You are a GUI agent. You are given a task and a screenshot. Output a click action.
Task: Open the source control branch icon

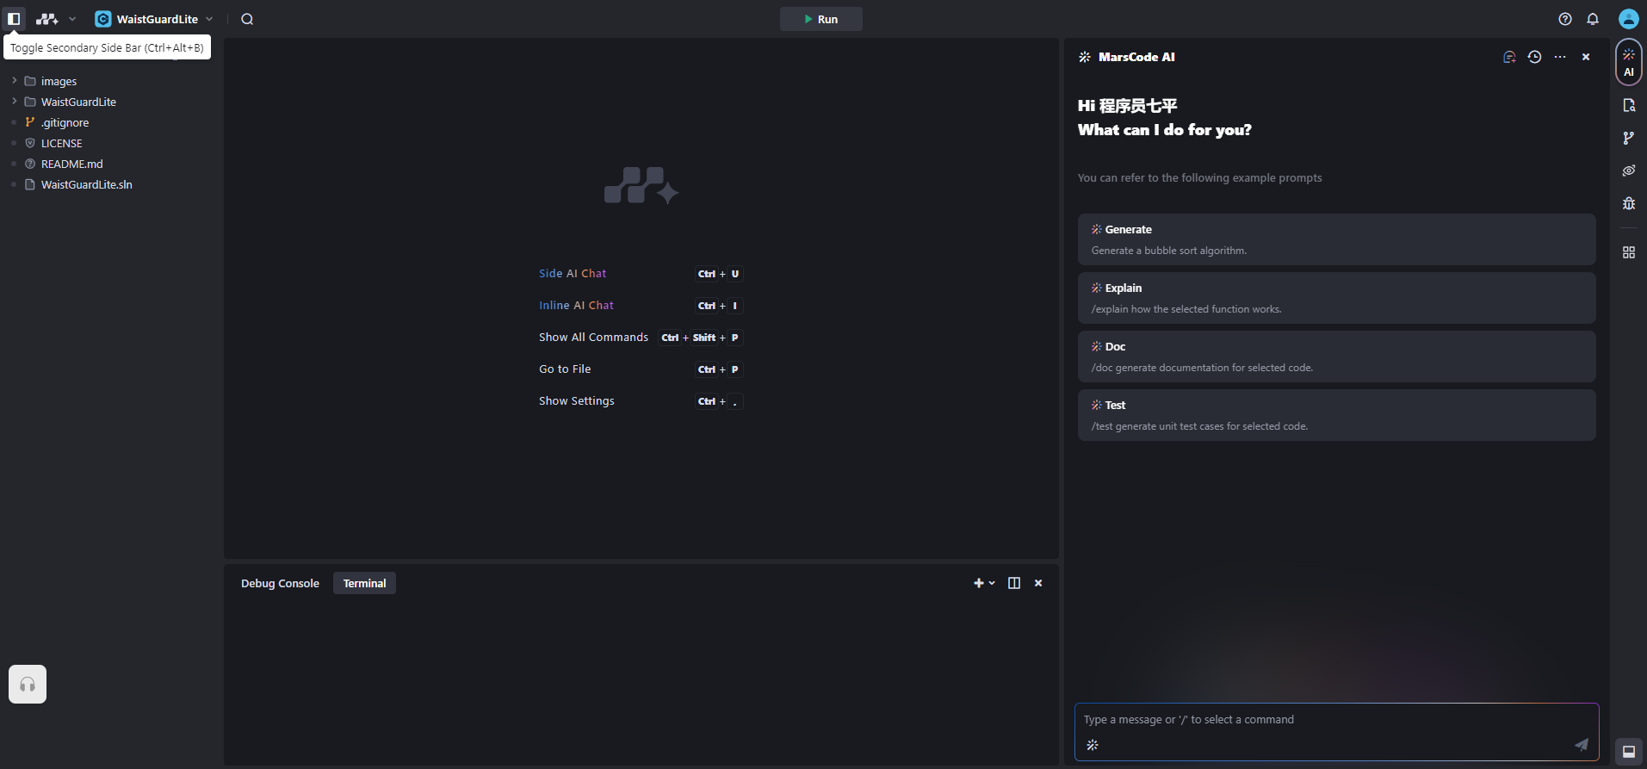click(x=1628, y=138)
